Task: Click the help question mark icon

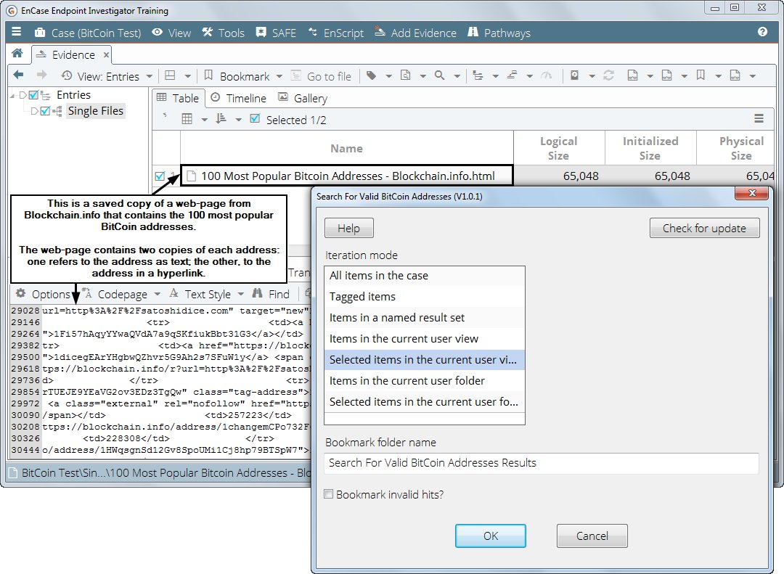Action: pyautogui.click(x=762, y=32)
